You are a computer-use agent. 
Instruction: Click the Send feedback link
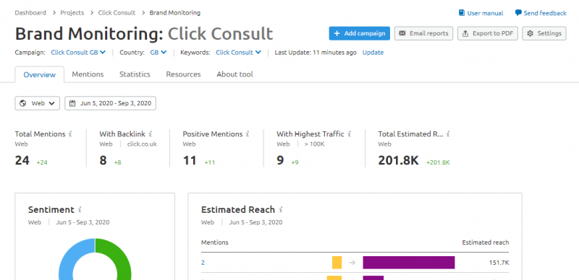pos(541,13)
